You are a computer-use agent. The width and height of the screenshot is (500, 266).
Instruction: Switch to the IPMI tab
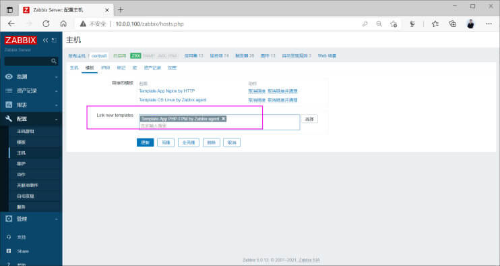point(106,68)
